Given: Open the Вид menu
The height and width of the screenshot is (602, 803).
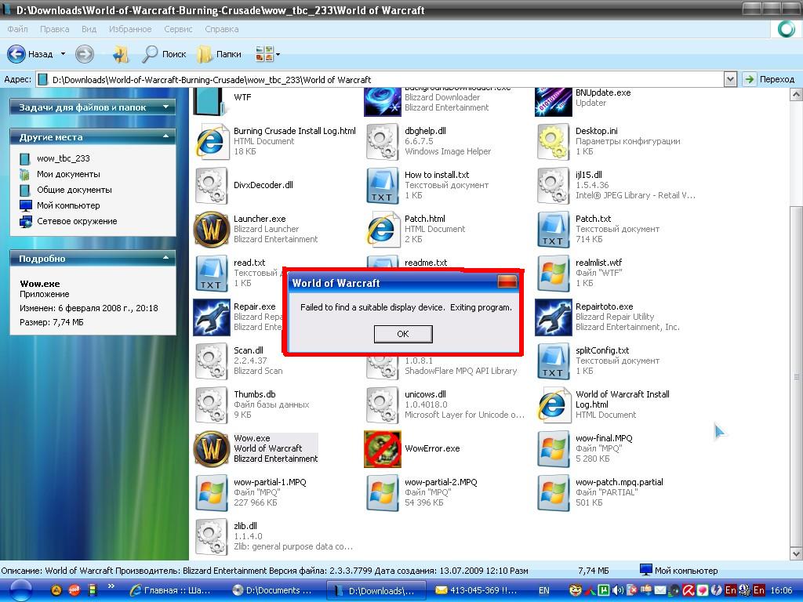Looking at the screenshot, I should coord(89,29).
